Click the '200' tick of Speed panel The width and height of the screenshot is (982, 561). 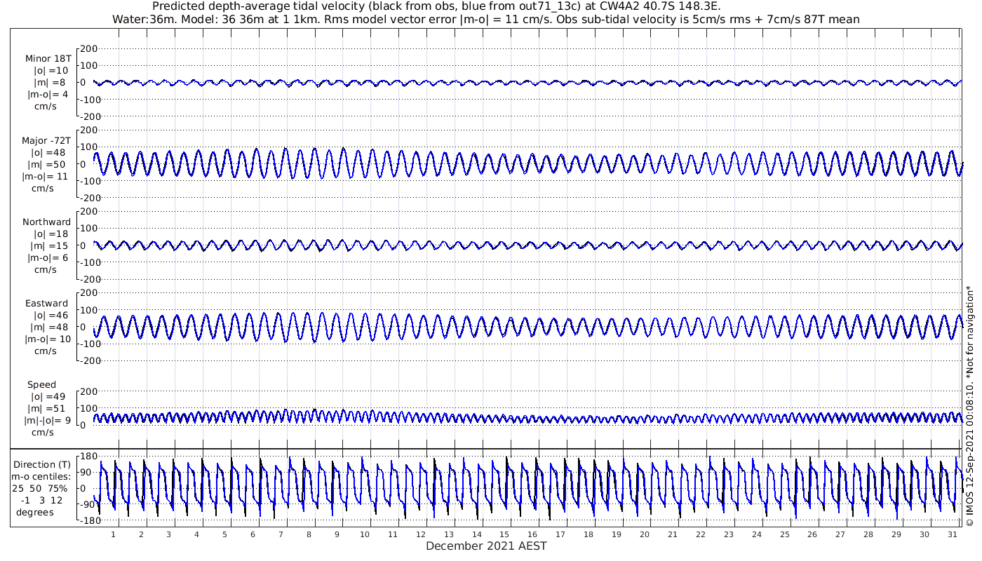point(88,391)
